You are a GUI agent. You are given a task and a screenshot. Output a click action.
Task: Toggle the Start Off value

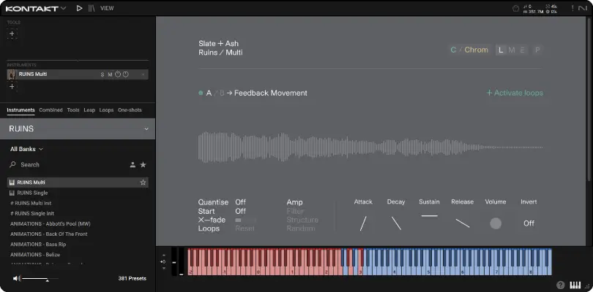pos(241,211)
